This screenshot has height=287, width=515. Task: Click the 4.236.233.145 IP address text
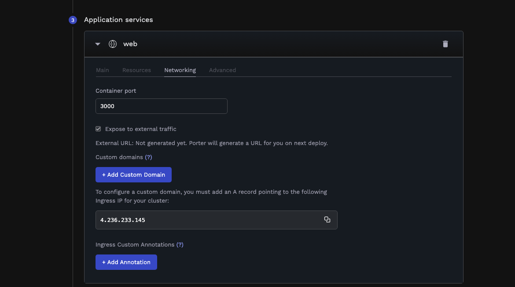[x=122, y=220]
